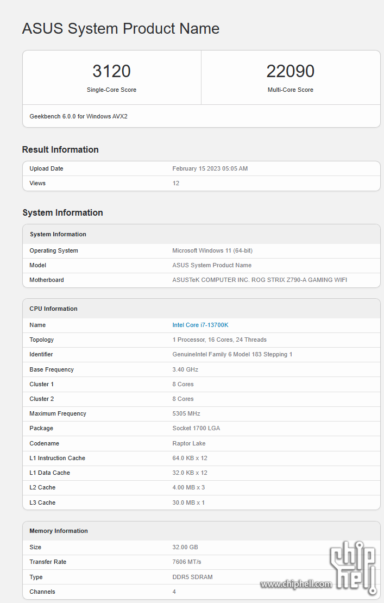
Task: Click the Geekbench 6.0.0 for Windows AVX2 text
Action: pos(78,116)
